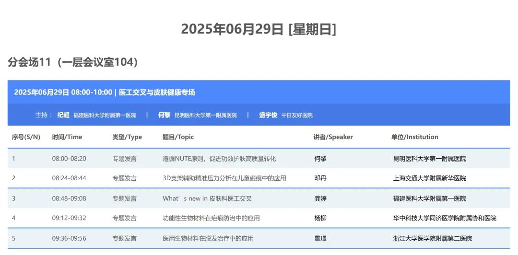Click institution 福建医科大学附属第一医院 in row 3
Viewport: 518px width, 255px height.
click(x=429, y=198)
